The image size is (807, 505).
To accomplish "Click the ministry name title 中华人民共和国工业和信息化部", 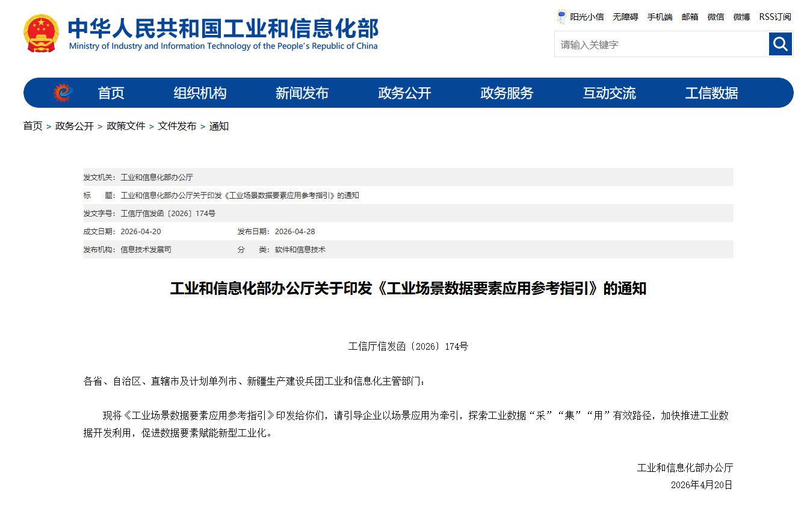I will pos(223,28).
